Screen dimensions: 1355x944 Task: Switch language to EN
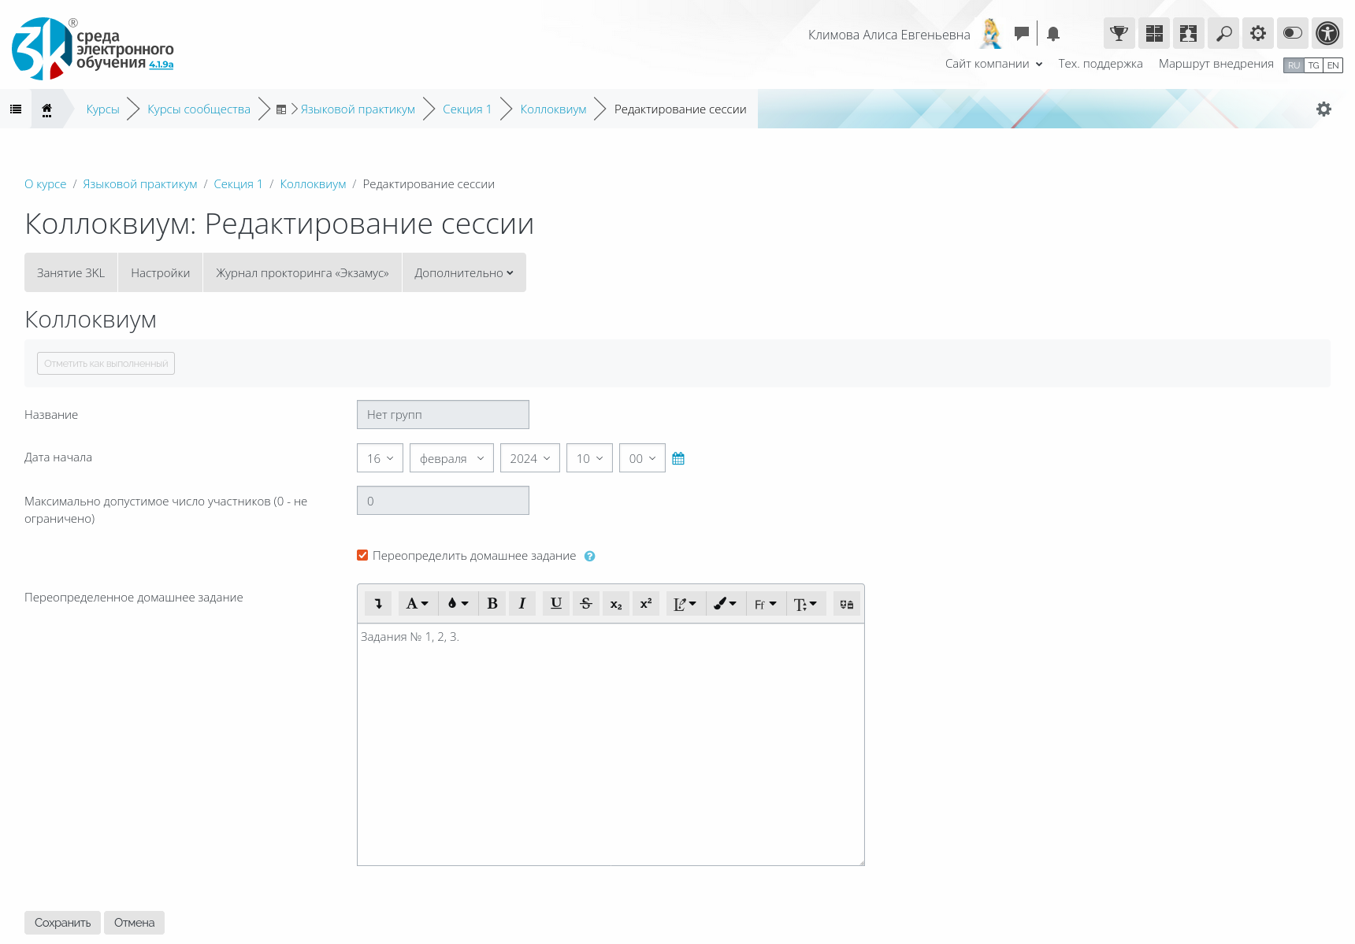[x=1333, y=65]
